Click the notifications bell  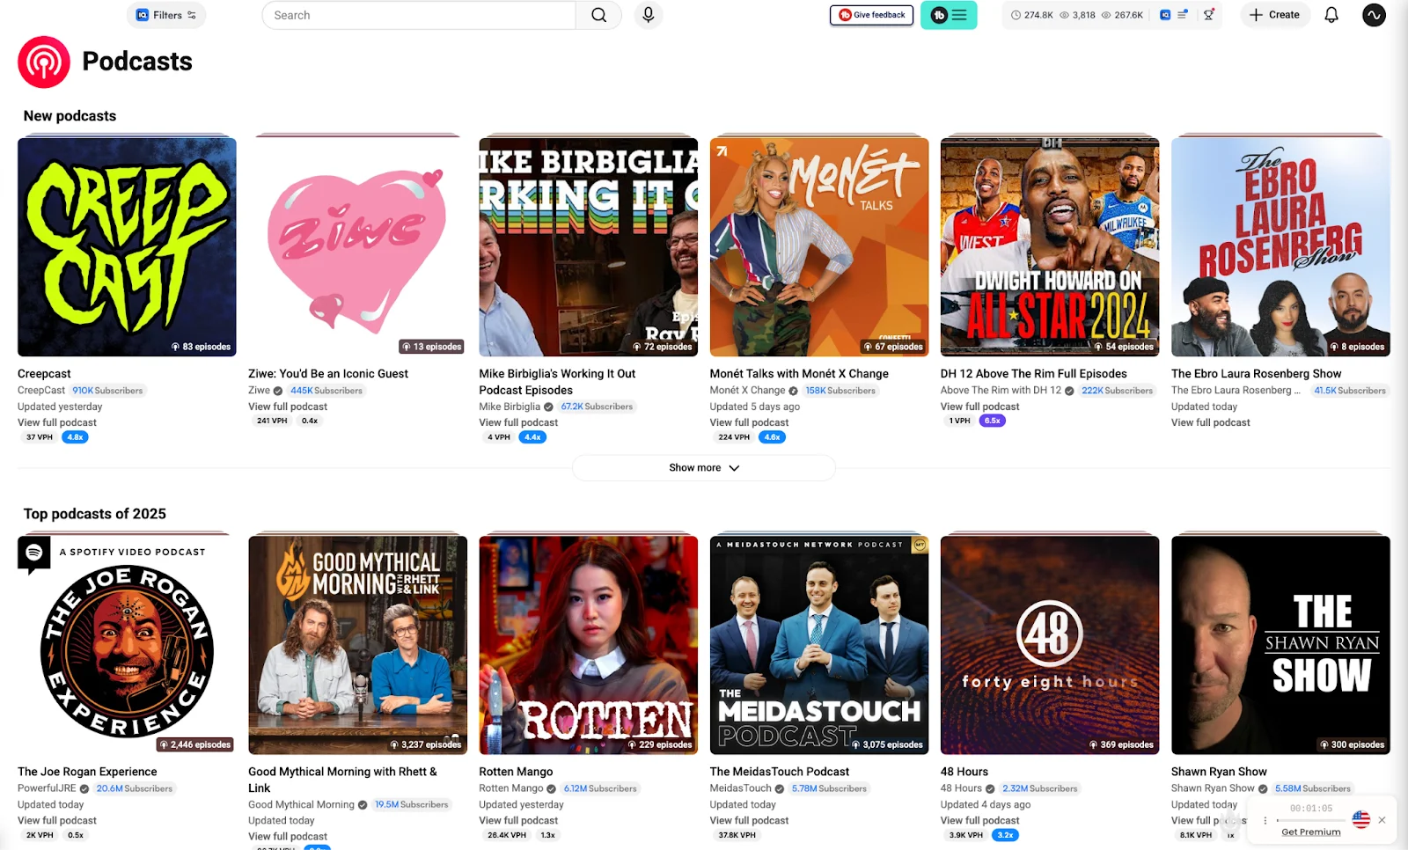point(1331,15)
